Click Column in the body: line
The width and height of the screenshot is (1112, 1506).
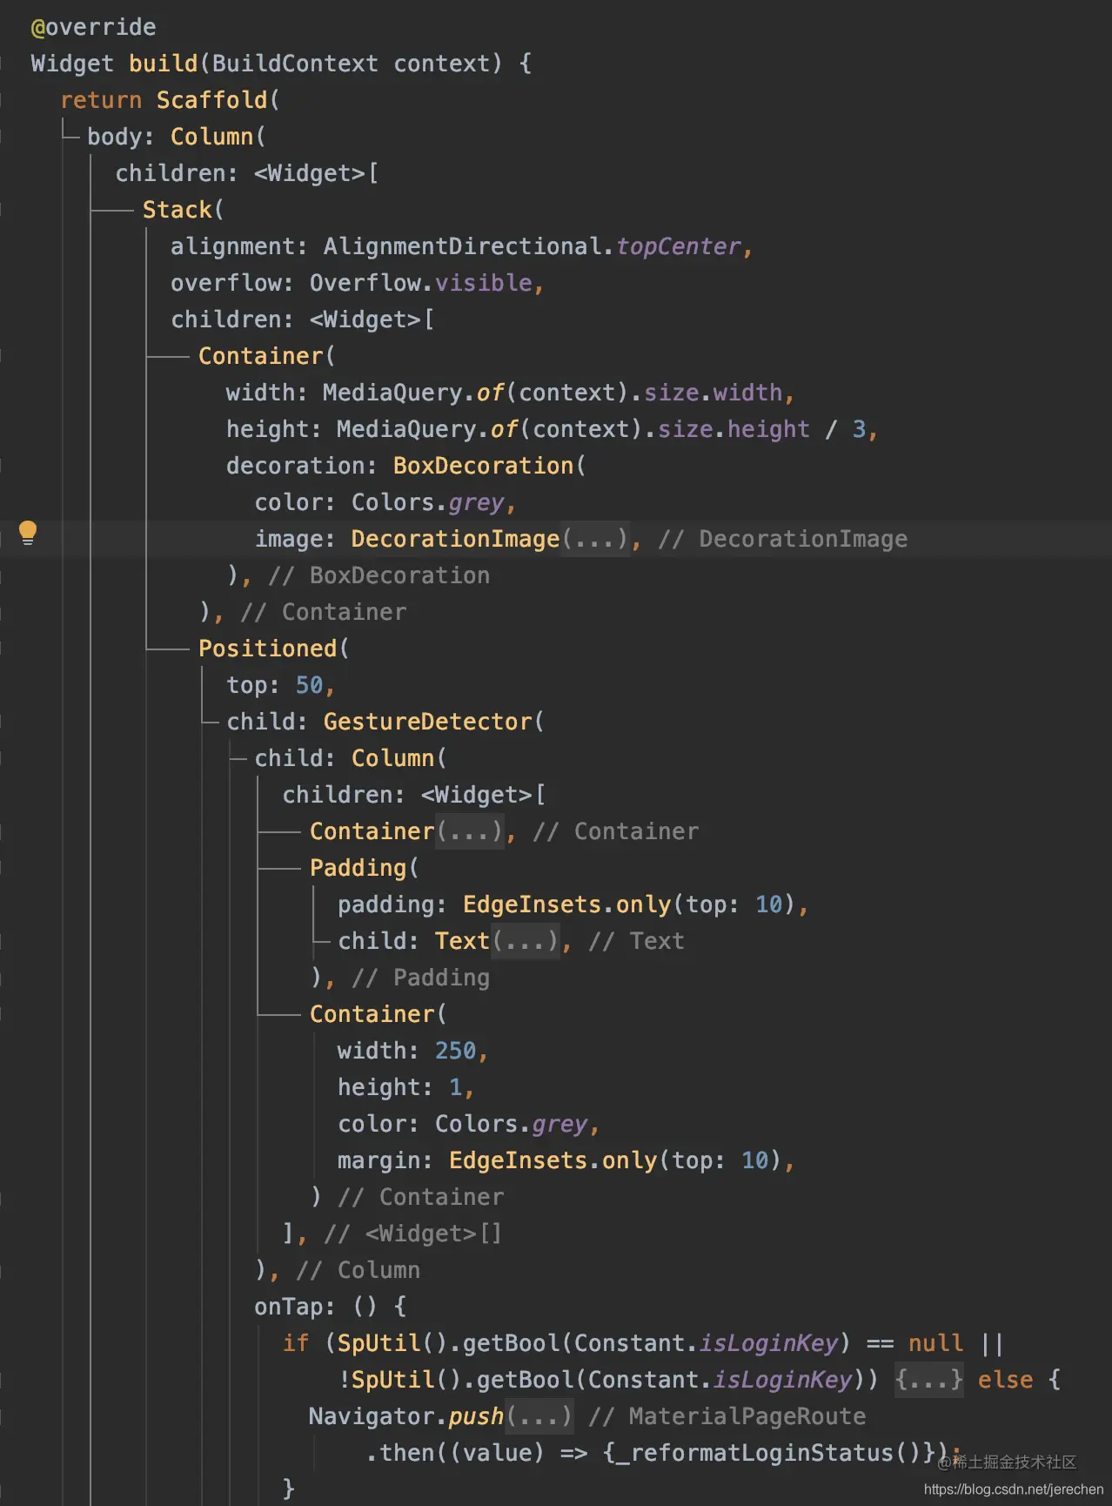212,137
